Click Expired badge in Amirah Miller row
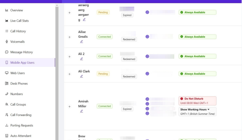This screenshot has width=242, height=140. [x=127, y=109]
